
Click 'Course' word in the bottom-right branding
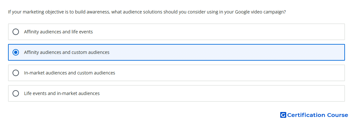(338, 115)
